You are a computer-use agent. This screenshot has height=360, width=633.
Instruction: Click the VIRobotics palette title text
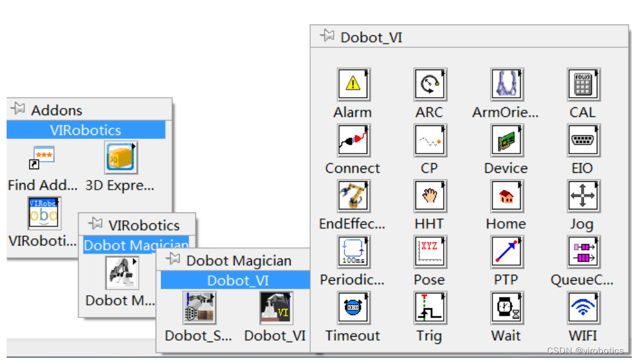coord(144,226)
